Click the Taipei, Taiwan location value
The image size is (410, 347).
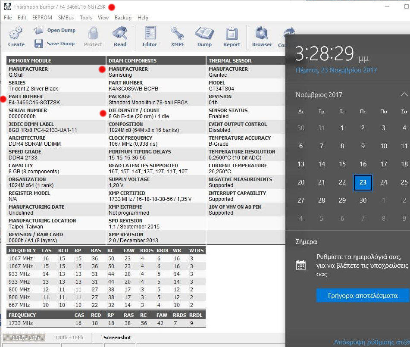pos(26,227)
